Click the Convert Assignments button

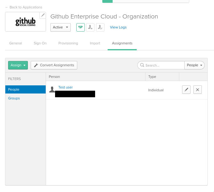click(54, 65)
